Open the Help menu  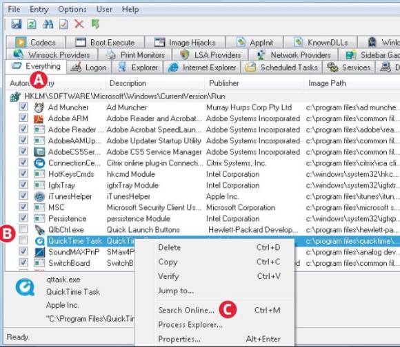130,9
